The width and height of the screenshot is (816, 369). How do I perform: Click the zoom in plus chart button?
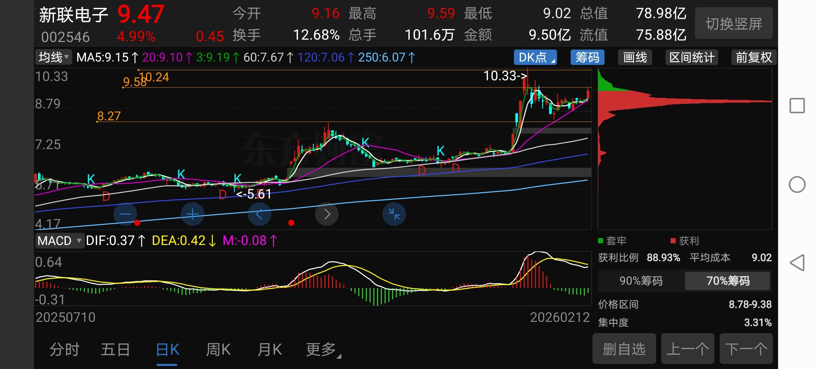click(192, 214)
